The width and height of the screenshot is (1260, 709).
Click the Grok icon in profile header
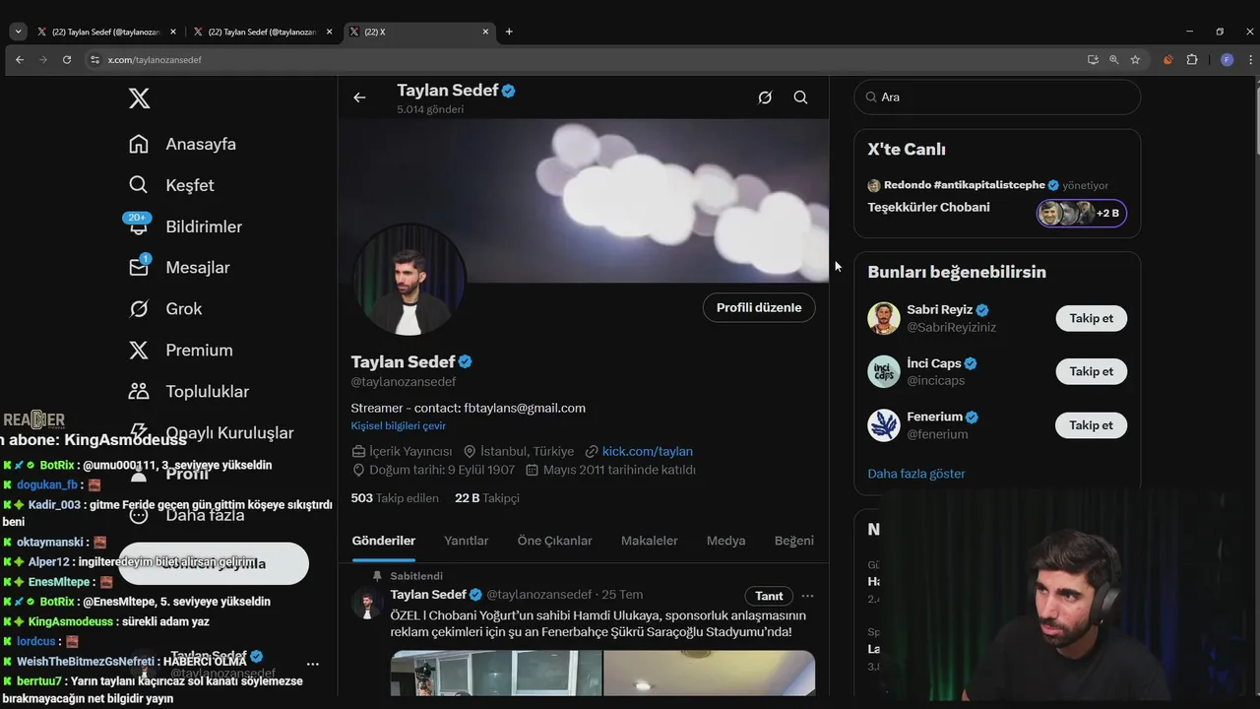(765, 97)
